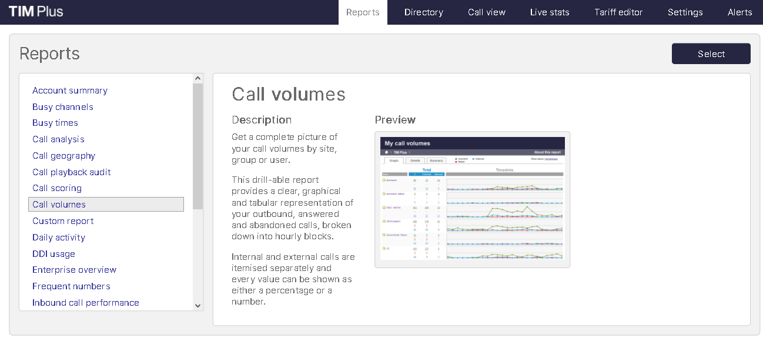The height and width of the screenshot is (341, 763).
Task: Click the folder icon beside Discovered Users
Action: (x=383, y=234)
